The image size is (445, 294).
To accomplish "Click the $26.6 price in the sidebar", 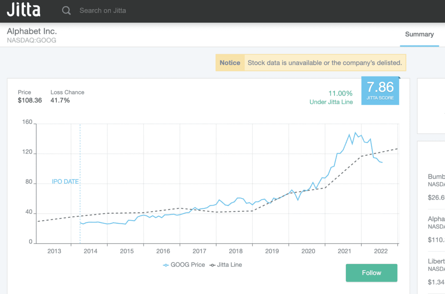I will pos(436,198).
